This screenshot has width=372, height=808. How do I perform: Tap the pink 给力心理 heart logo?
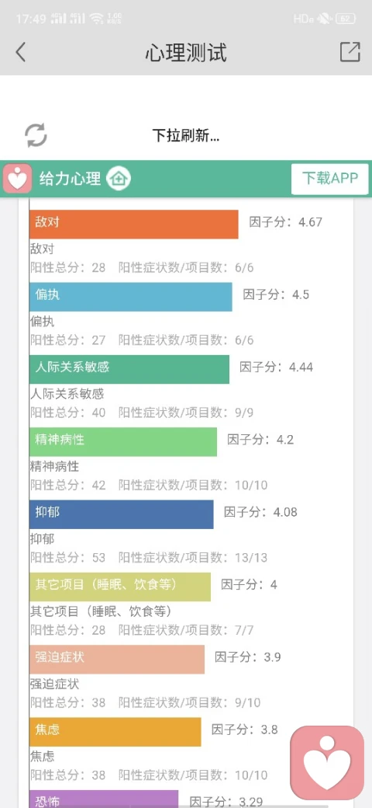[18, 178]
